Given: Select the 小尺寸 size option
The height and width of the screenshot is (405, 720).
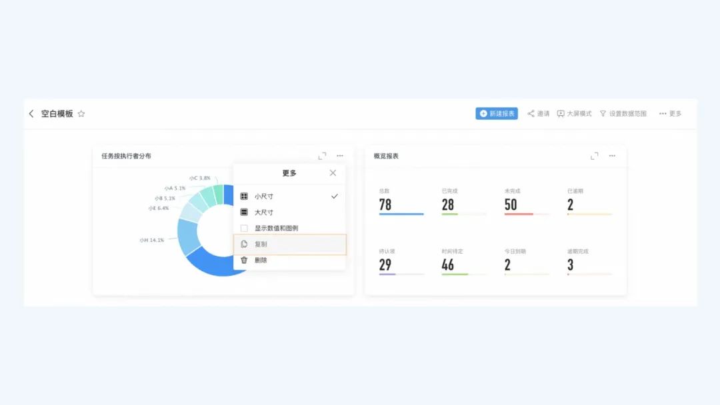Looking at the screenshot, I should click(x=264, y=197).
